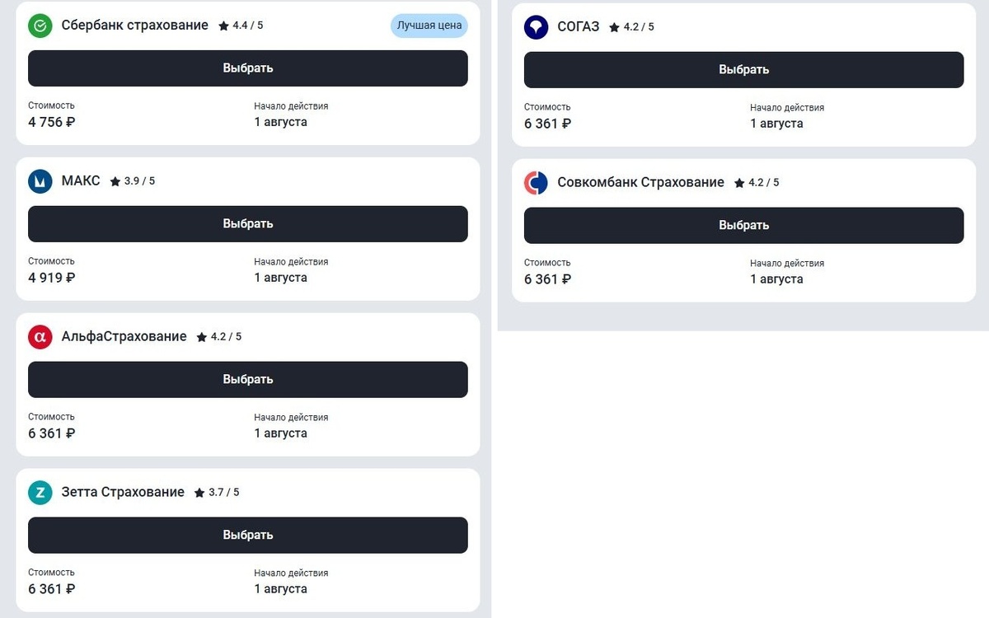The height and width of the screenshot is (618, 989).
Task: Click the 4 756 ₽ price of Сбербанк
Action: pos(52,122)
